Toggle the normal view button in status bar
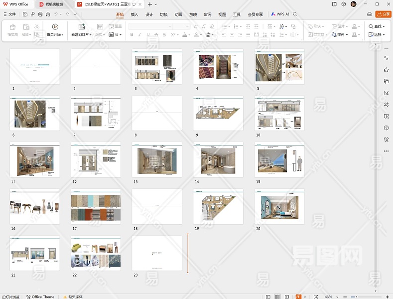393x299 pixels. (x=268, y=297)
